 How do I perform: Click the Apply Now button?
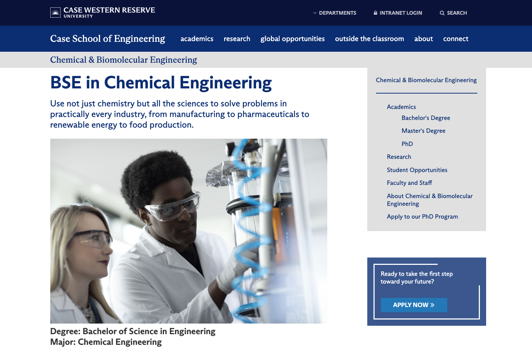click(x=414, y=305)
